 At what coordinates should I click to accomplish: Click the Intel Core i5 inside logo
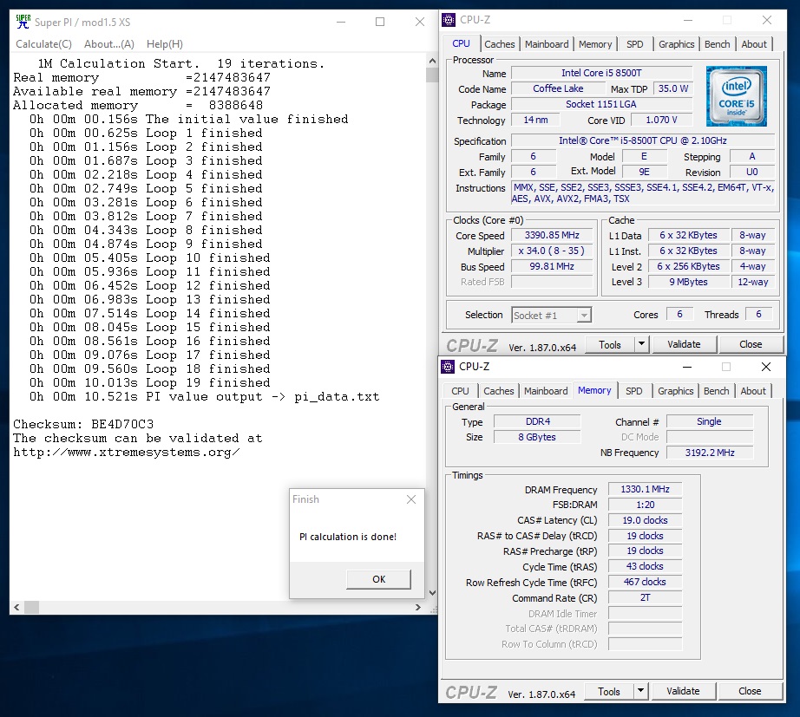pos(736,96)
